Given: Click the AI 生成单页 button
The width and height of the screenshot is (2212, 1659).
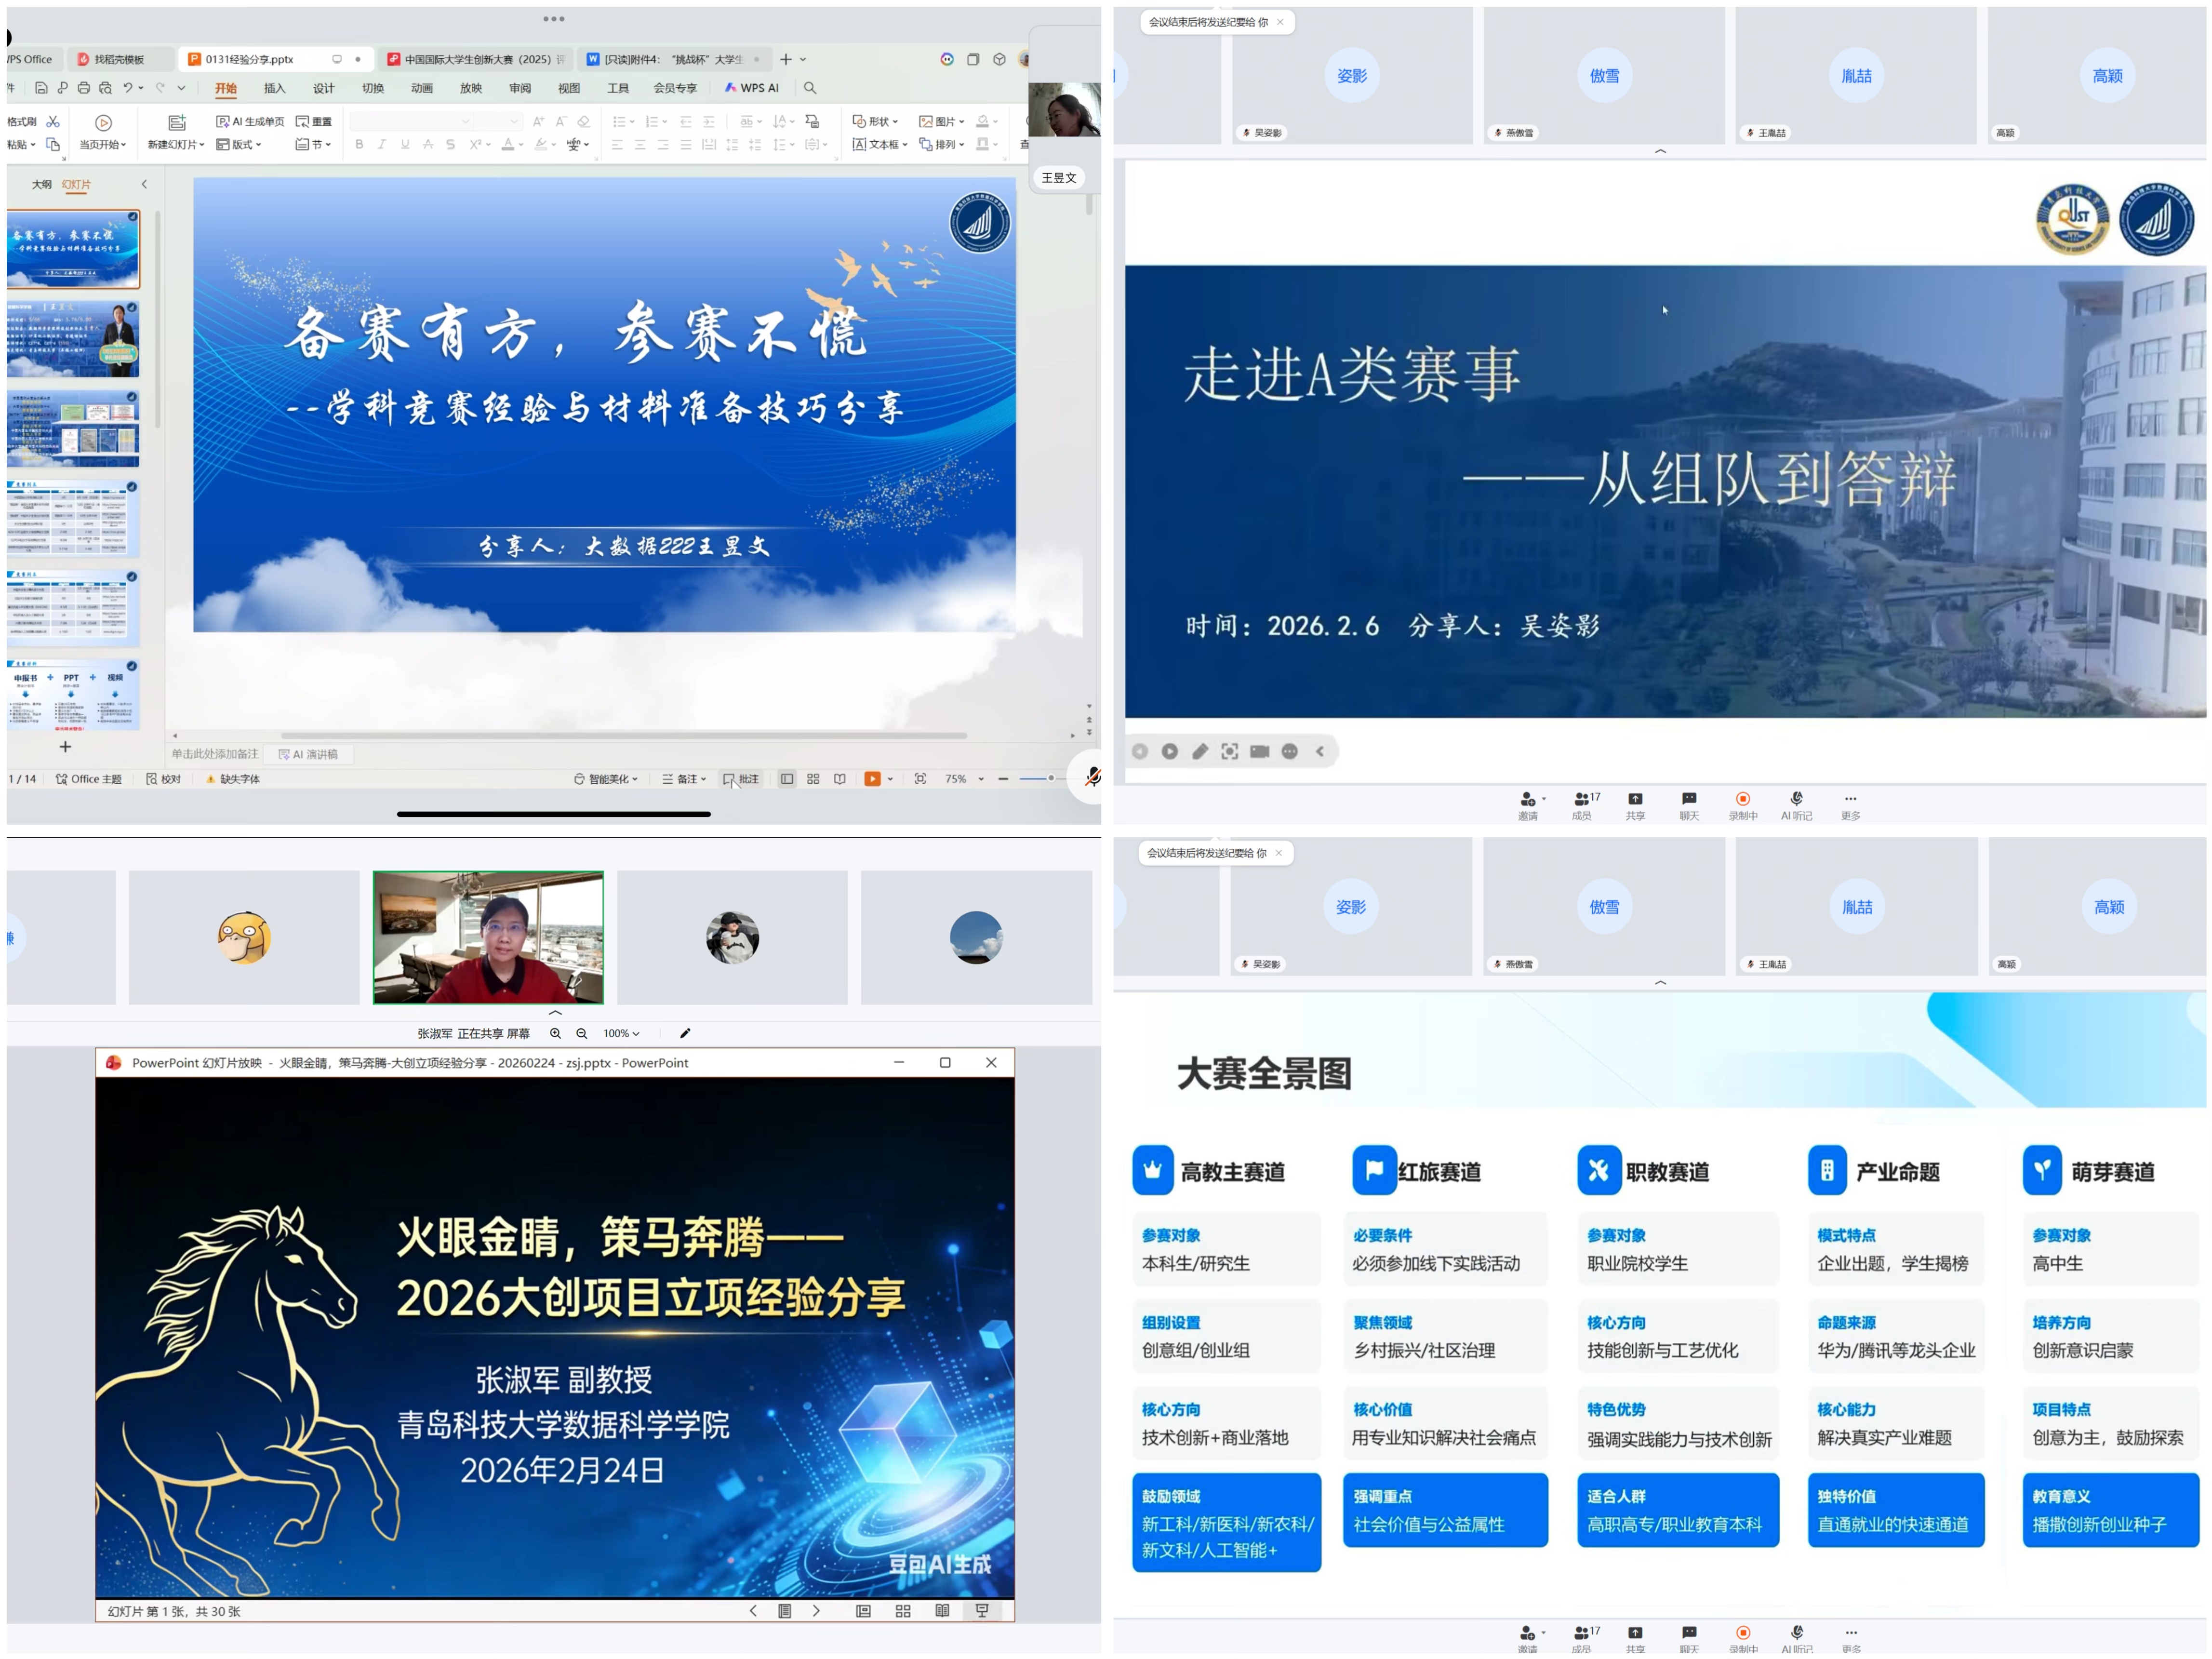Looking at the screenshot, I should [x=250, y=121].
